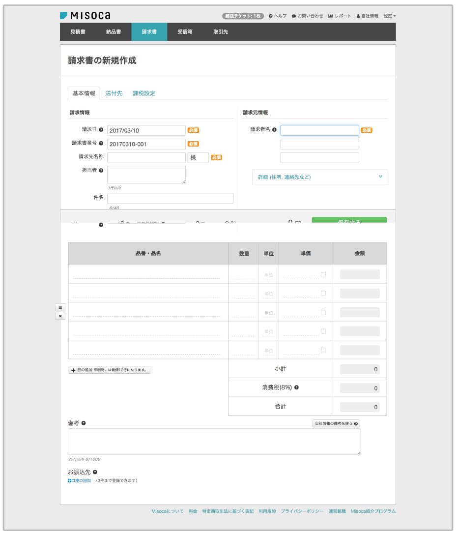
Task: Open the 様 honorific selector
Action: point(198,157)
